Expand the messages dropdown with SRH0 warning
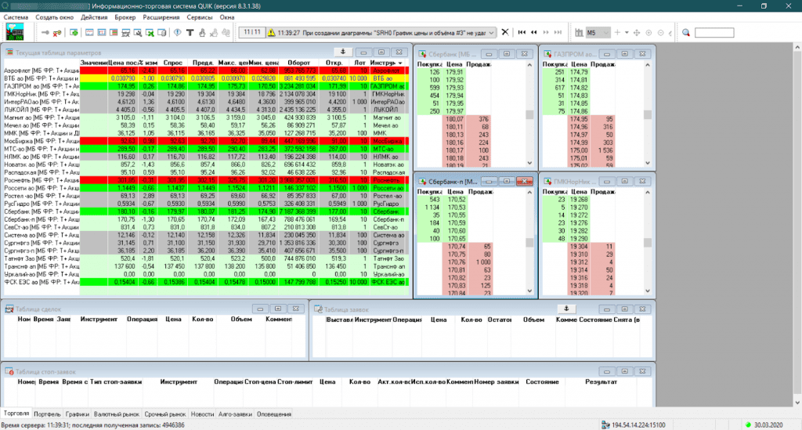This screenshot has height=430, width=802. (x=491, y=32)
